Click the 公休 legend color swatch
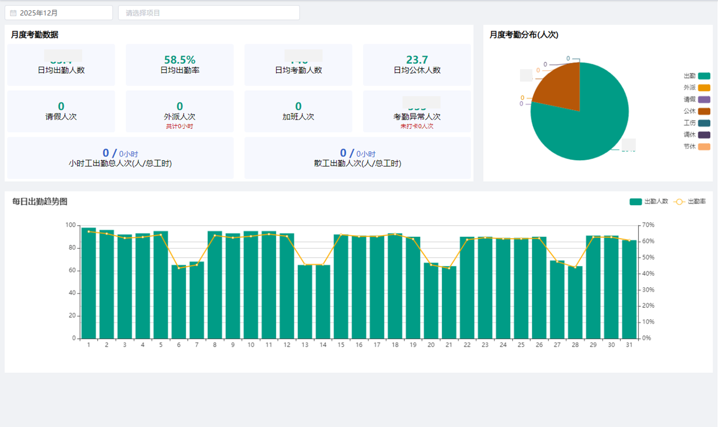The width and height of the screenshot is (718, 427). click(x=704, y=111)
